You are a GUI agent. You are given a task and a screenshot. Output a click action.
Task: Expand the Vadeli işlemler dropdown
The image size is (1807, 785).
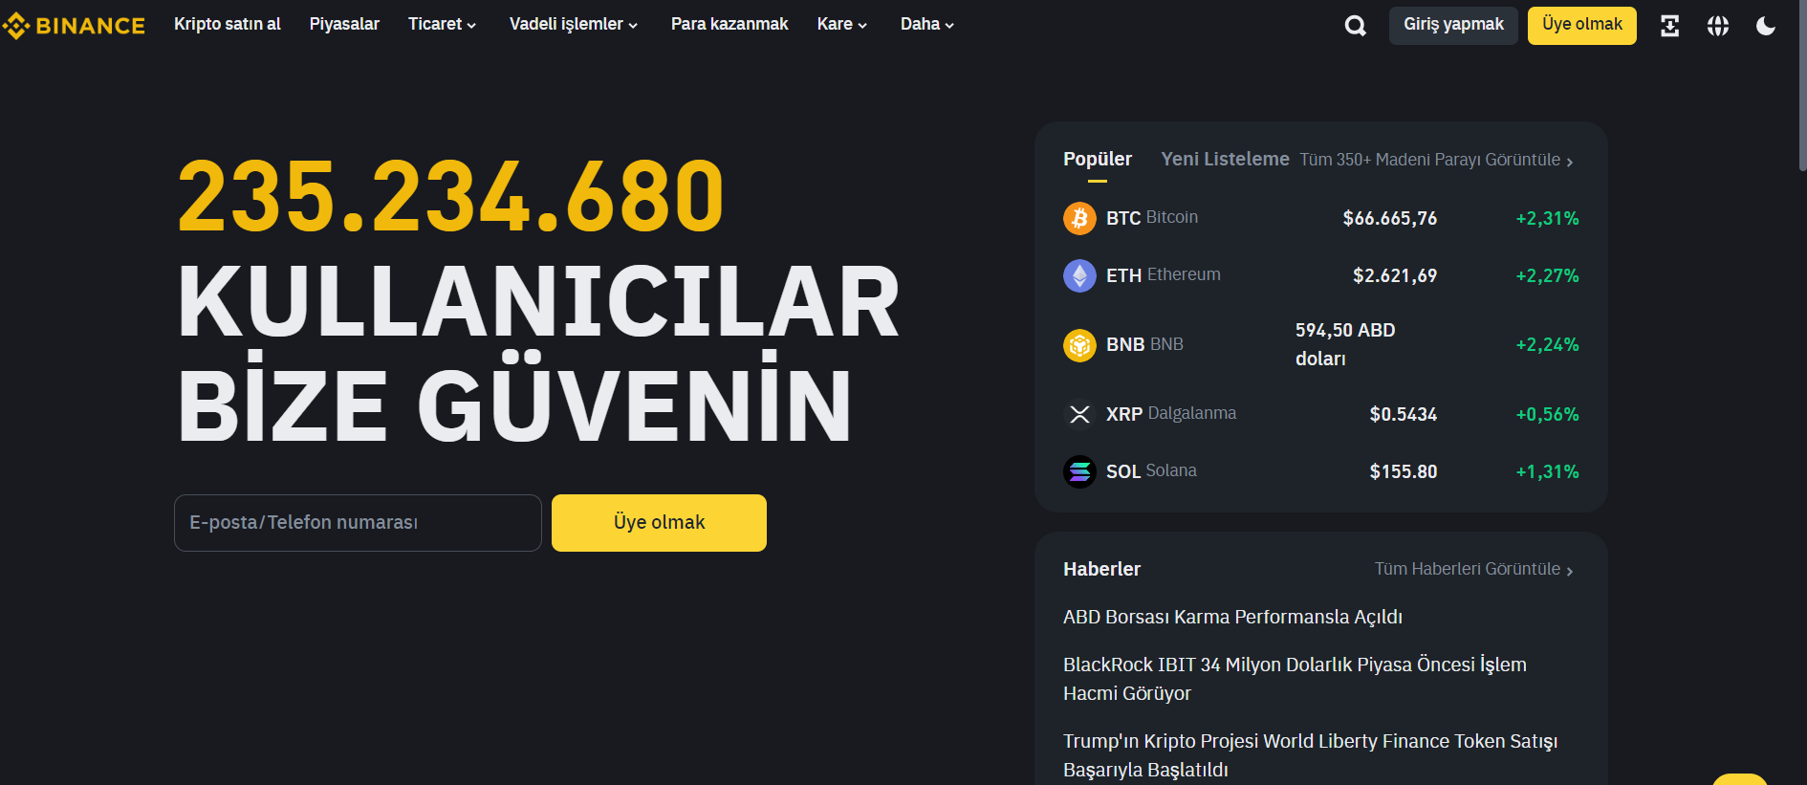[x=574, y=24]
